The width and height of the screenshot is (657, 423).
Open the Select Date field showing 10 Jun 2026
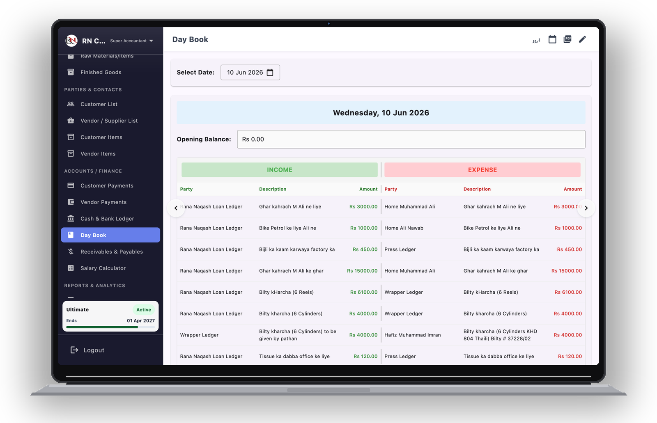[250, 73]
